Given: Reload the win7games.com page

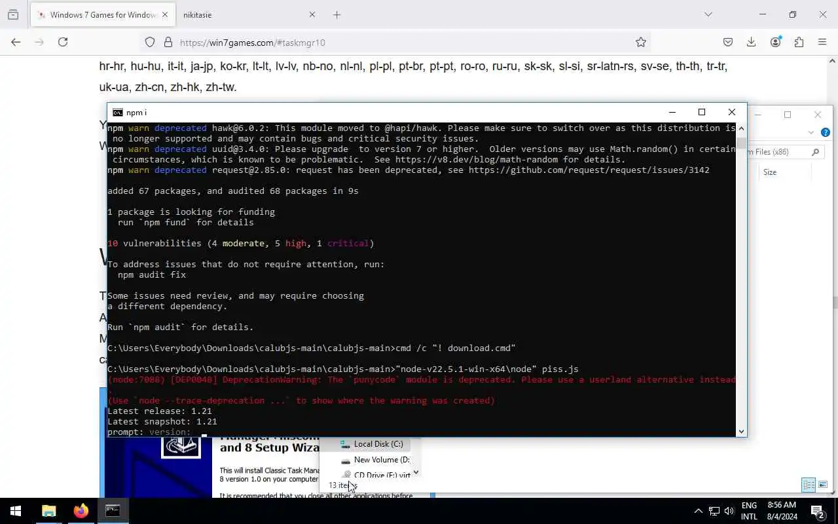Looking at the screenshot, I should point(63,42).
